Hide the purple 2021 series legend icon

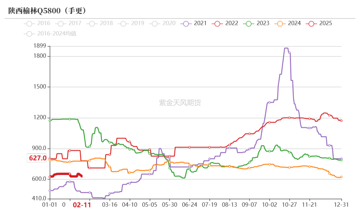186,24
